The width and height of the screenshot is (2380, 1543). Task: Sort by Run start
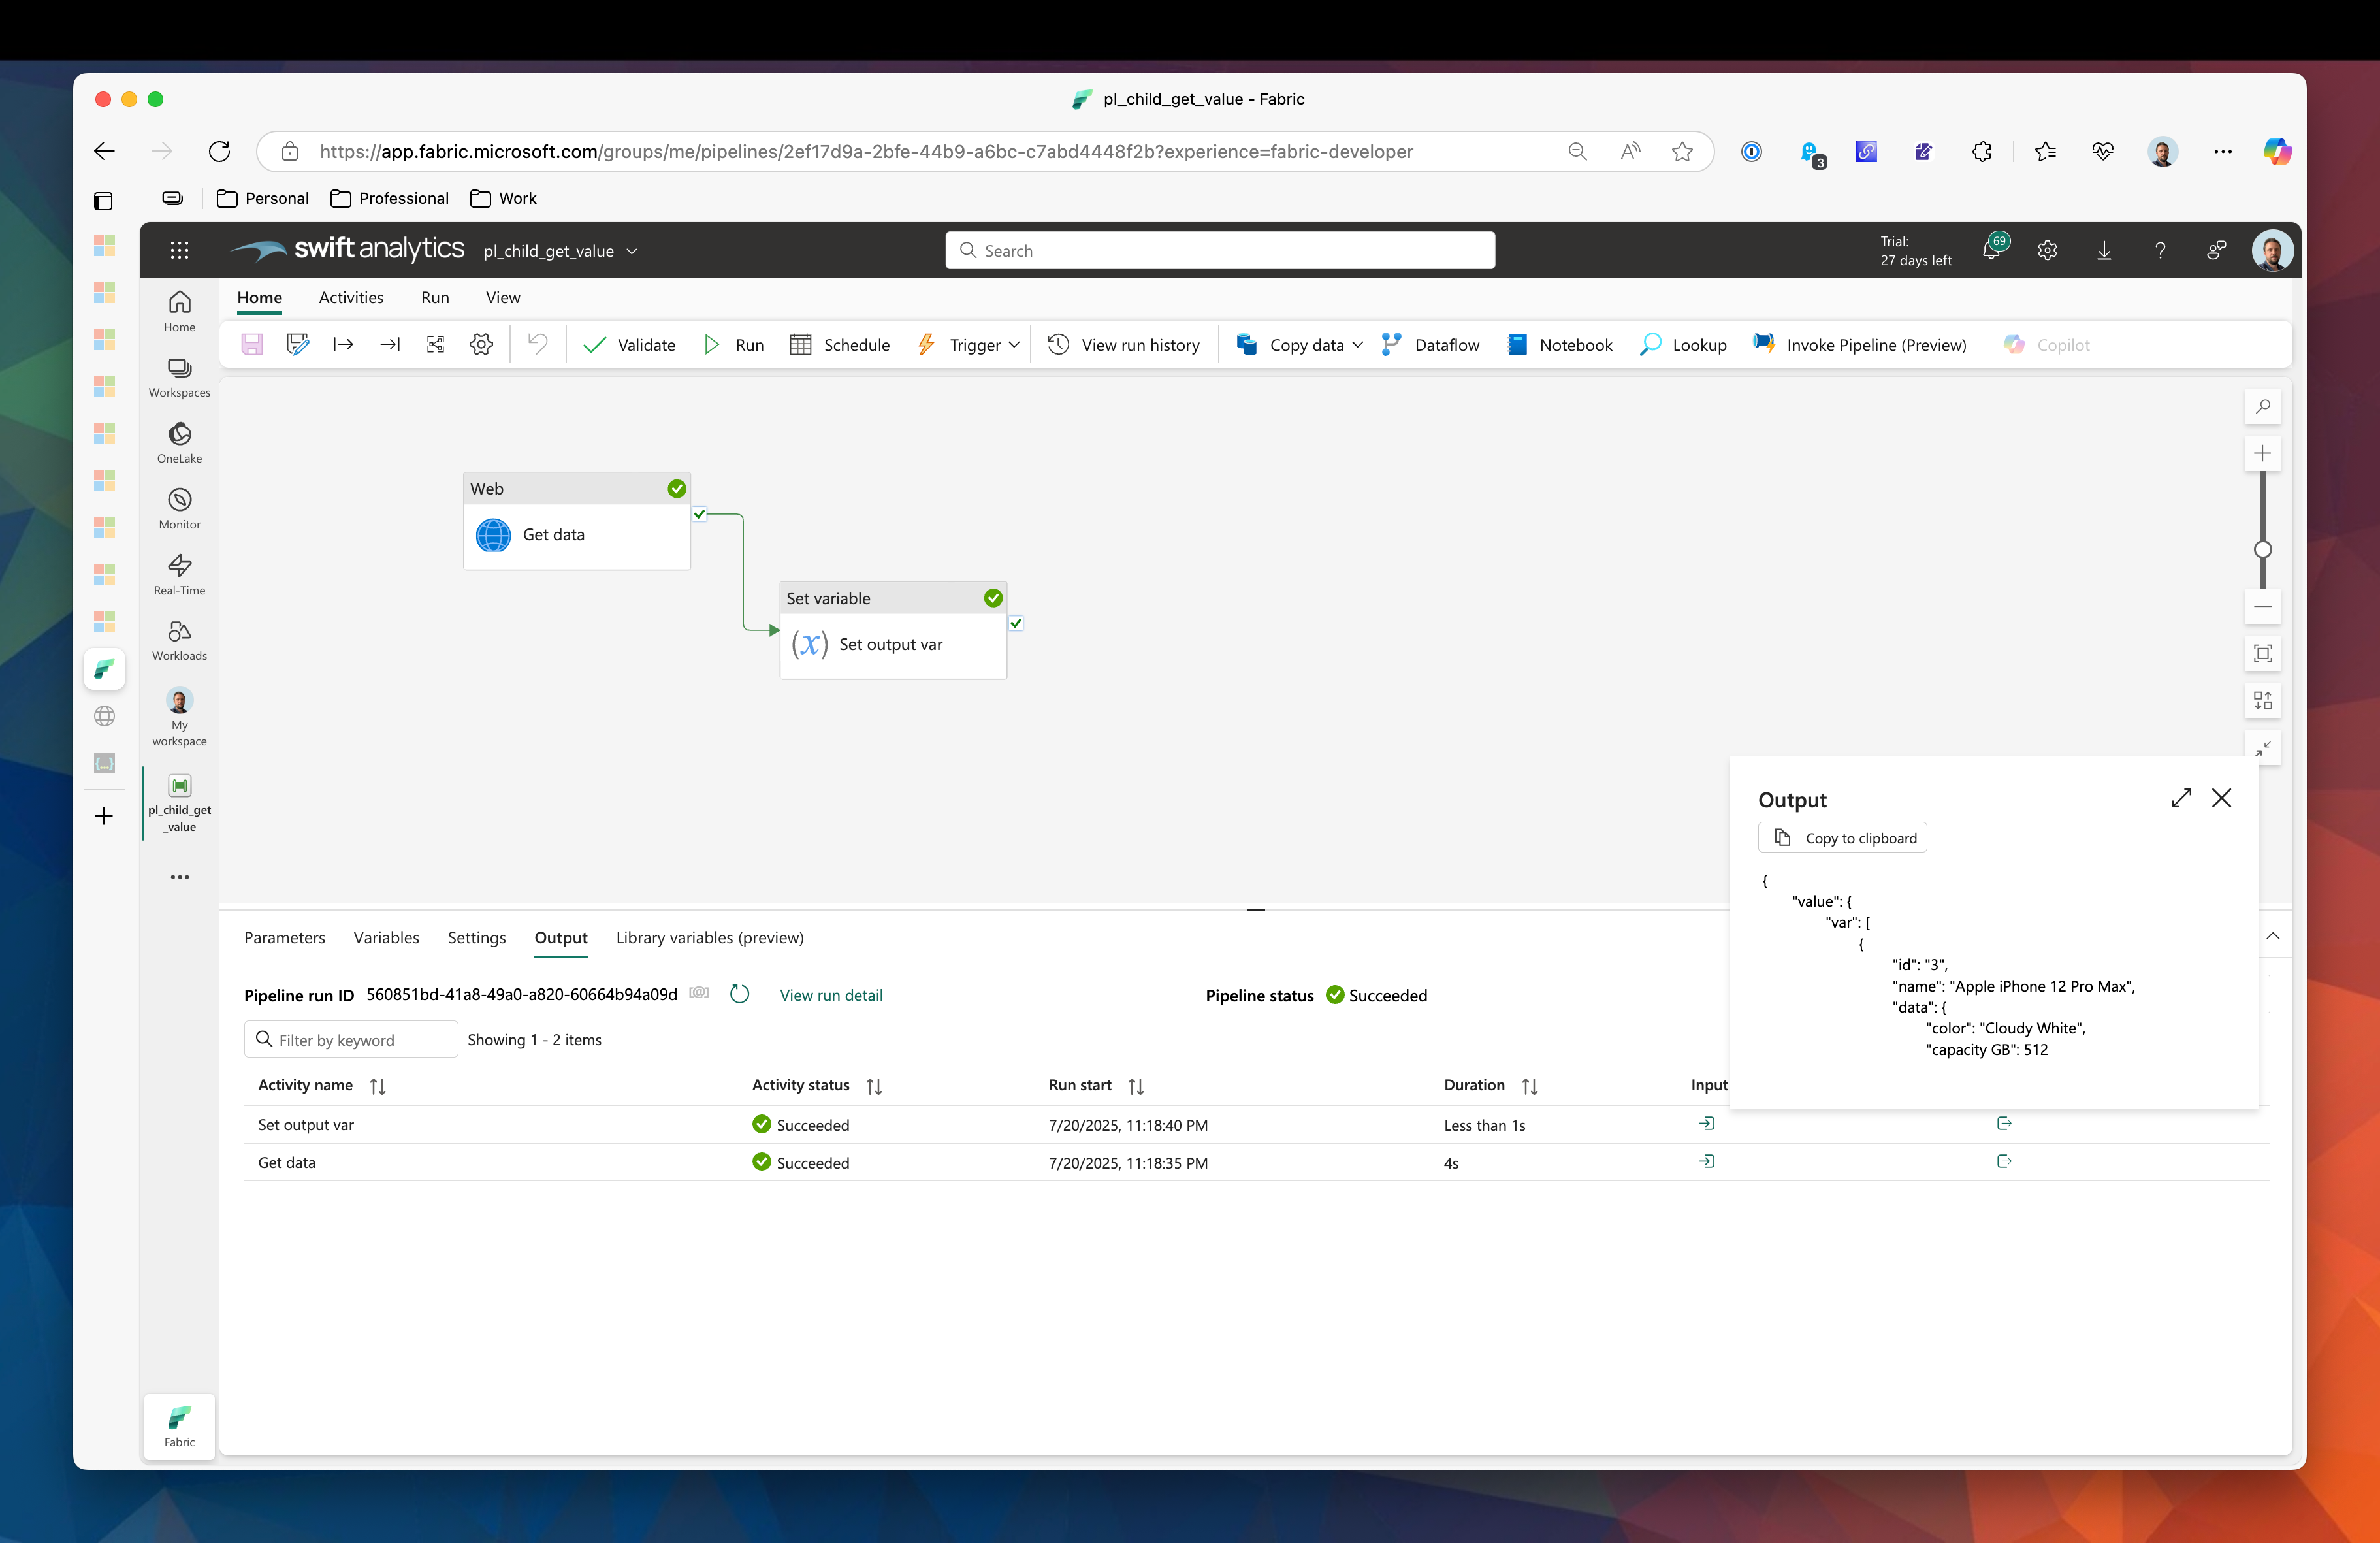[1136, 1086]
